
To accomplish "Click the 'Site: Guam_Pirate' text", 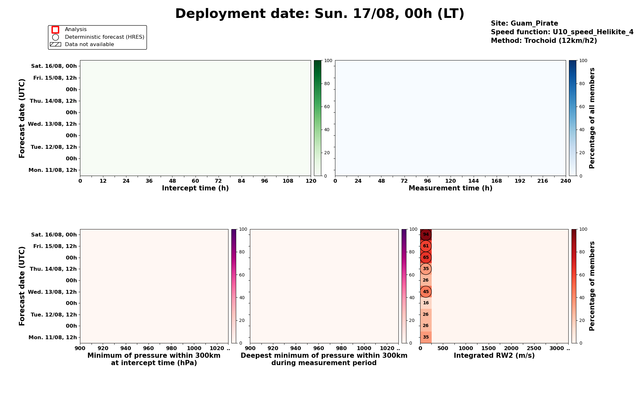I will pos(524,23).
